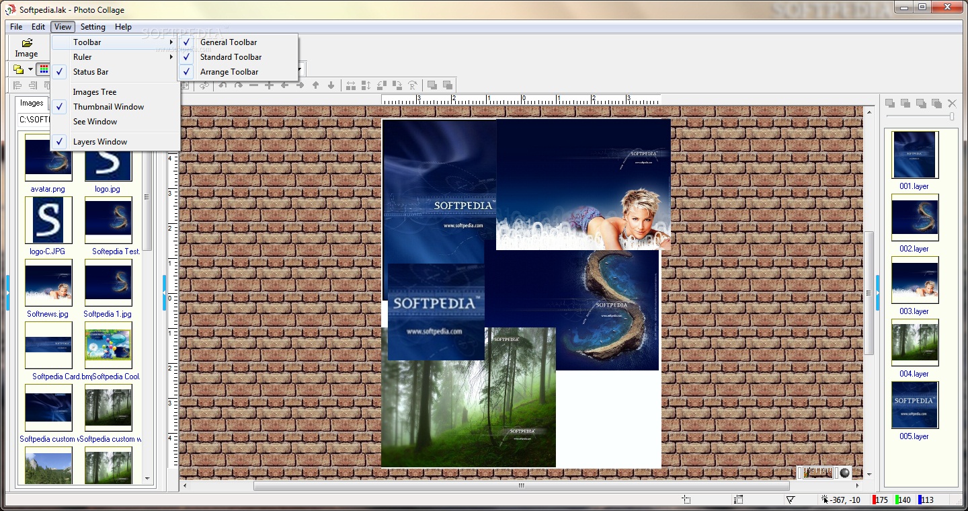
Task: Open the File menu
Action: tap(16, 27)
